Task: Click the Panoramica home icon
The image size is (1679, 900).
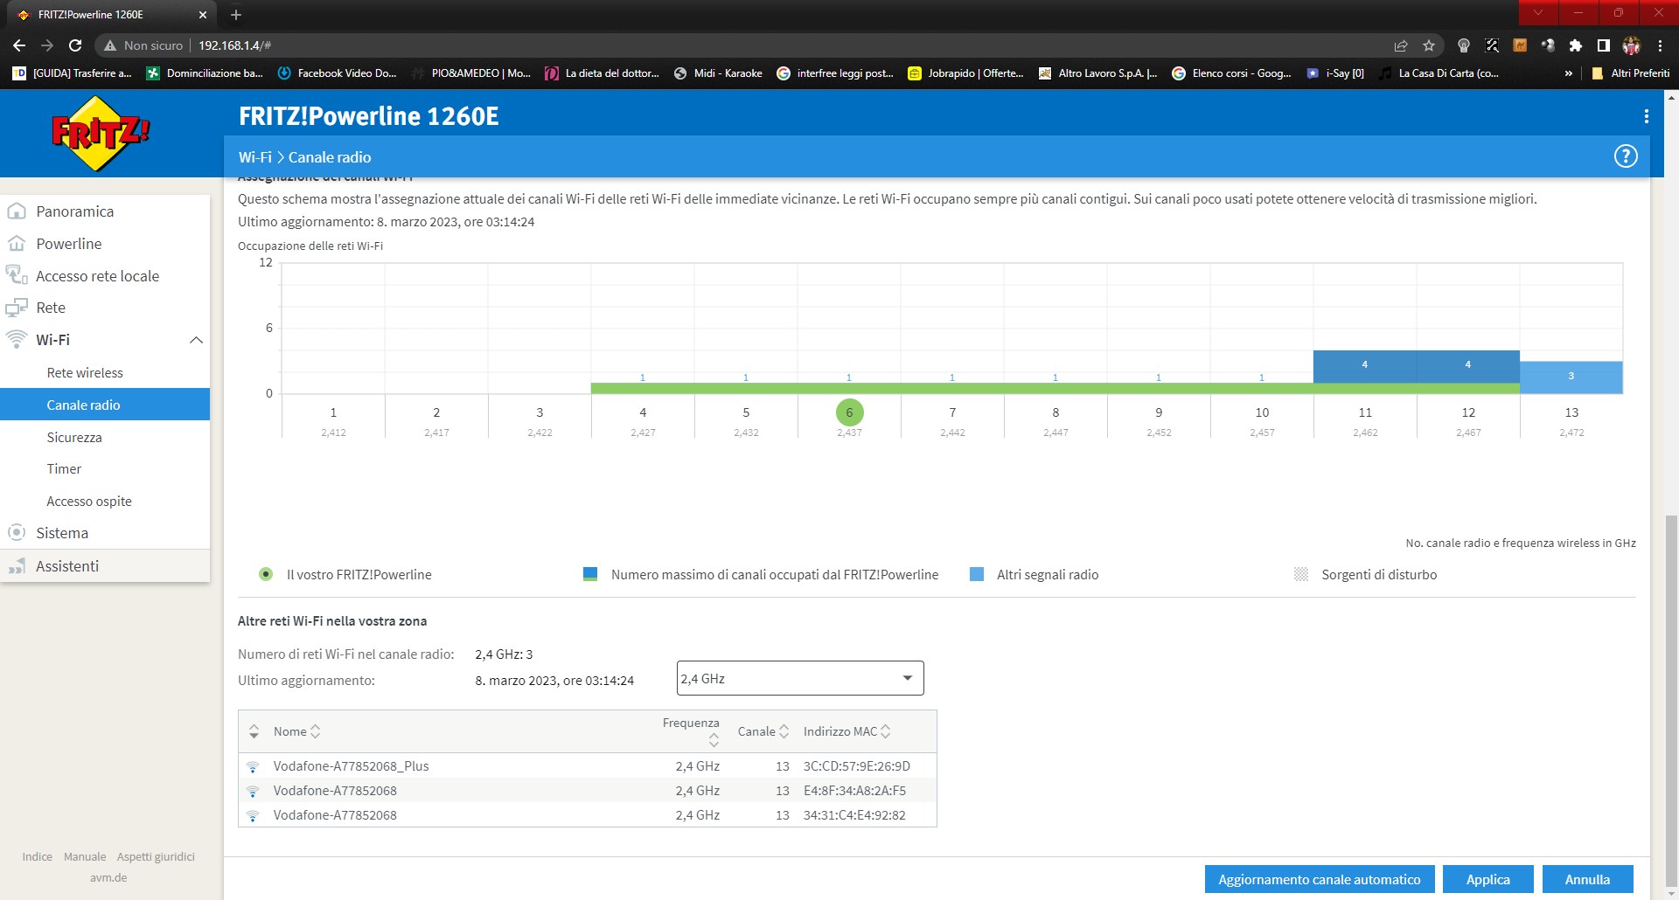Action: tap(16, 211)
